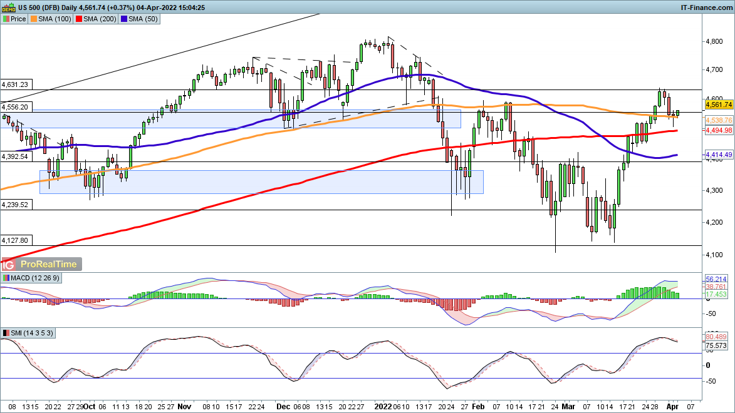Open the SMI (14 3 5 3) indicator label
Screen dimensions: 735x413
[x=32, y=334]
